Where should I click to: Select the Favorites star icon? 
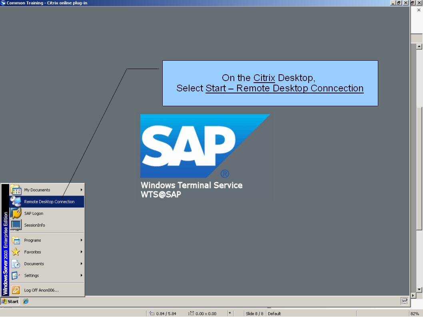16,252
